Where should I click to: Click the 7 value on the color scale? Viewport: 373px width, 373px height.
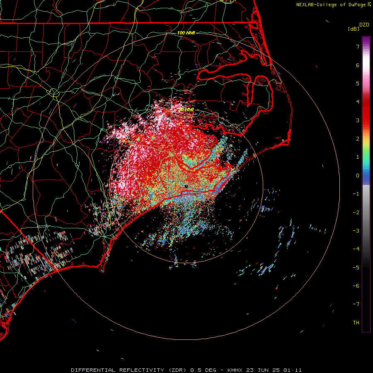(358, 46)
